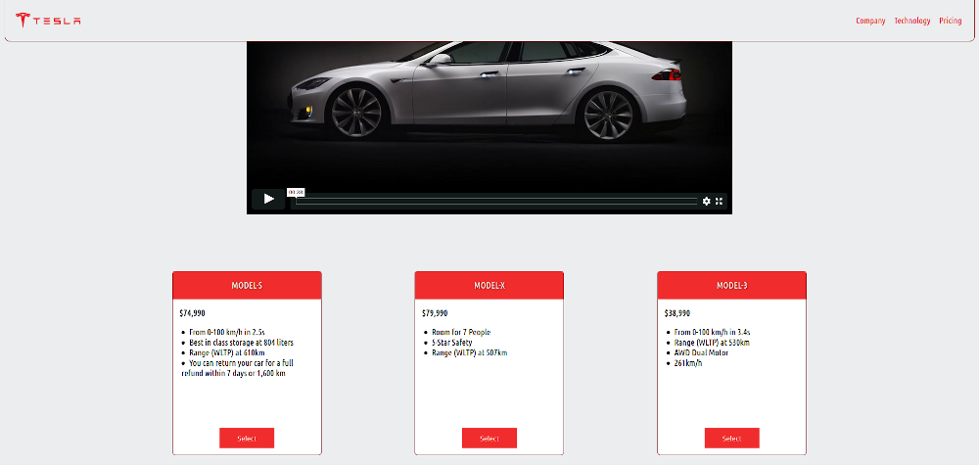Go to the Pricing nav link
The height and width of the screenshot is (465, 979).
[x=951, y=21]
